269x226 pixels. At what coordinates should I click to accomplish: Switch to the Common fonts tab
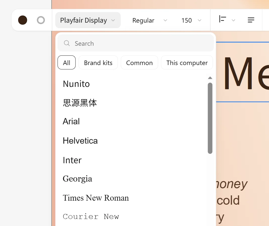pos(139,63)
